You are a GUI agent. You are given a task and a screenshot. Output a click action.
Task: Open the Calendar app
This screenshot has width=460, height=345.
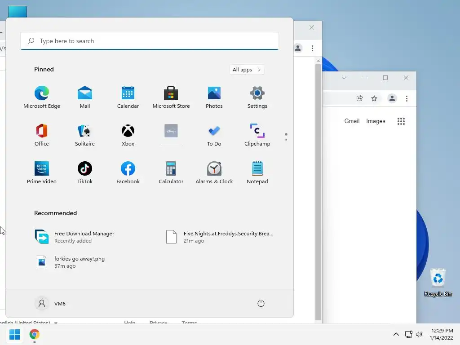coord(128,97)
